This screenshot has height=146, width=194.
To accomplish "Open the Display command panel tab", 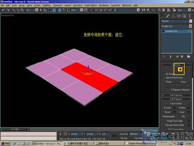I will point(184,16).
